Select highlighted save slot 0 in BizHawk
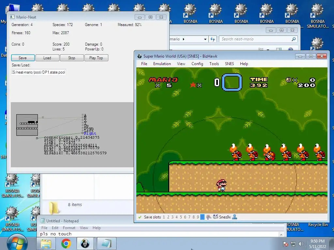 202,217
